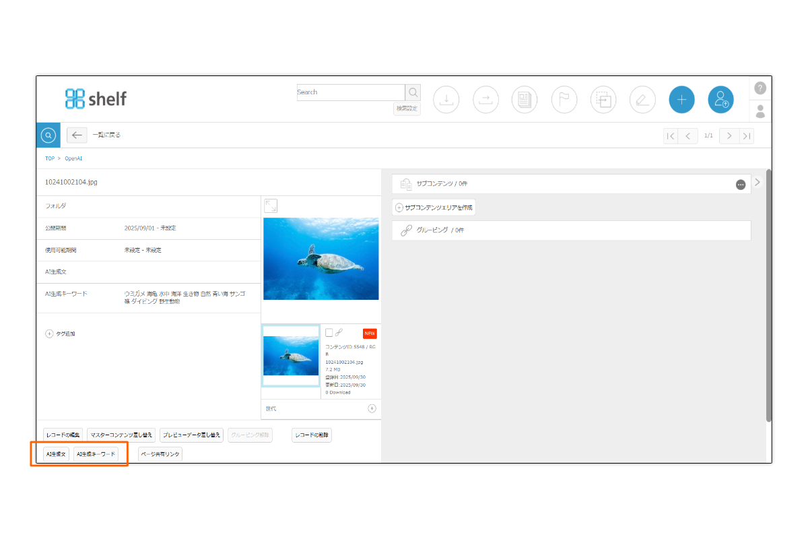Screen dimensions: 808x539
Task: Click the magnifier search icon beside Search field
Action: [x=413, y=92]
